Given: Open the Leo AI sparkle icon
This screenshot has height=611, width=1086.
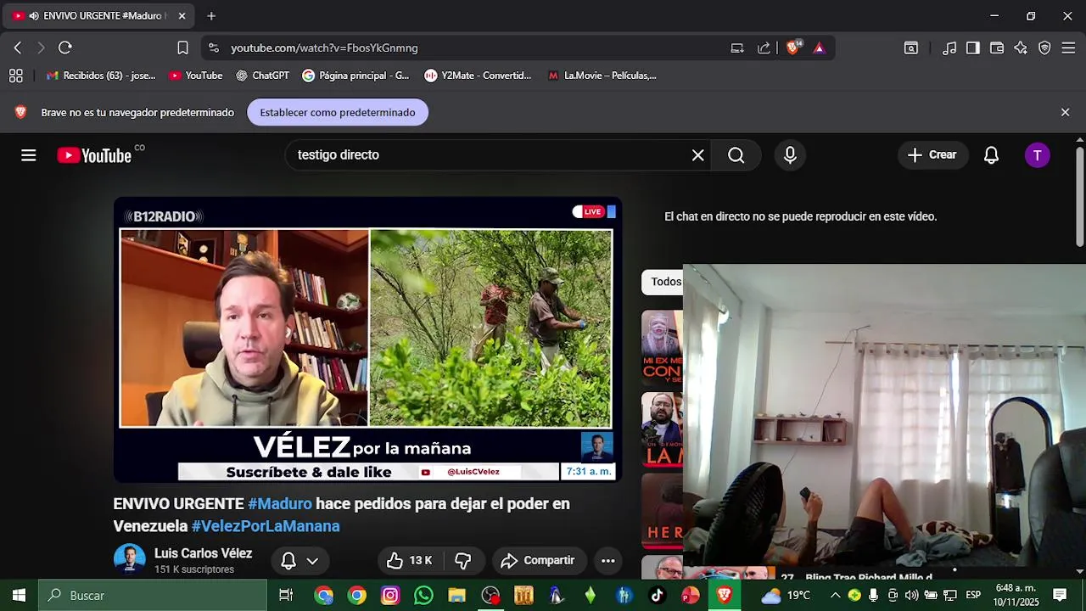Looking at the screenshot, I should pos(1021,48).
